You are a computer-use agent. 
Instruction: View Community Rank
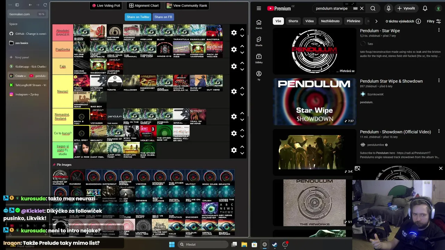point(187,6)
